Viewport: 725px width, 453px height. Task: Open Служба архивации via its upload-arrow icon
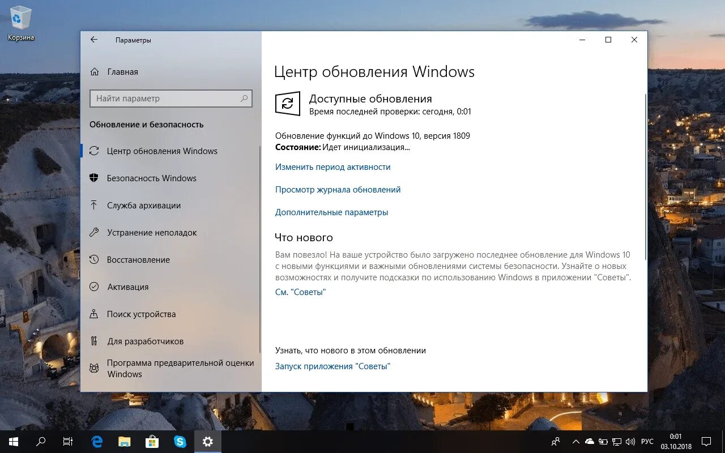[94, 206]
